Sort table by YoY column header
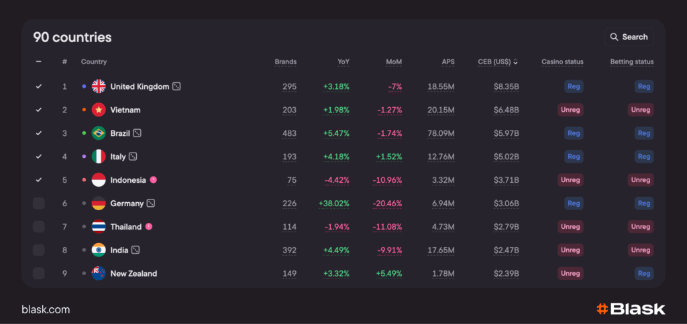The height and width of the screenshot is (324, 687). pos(343,62)
